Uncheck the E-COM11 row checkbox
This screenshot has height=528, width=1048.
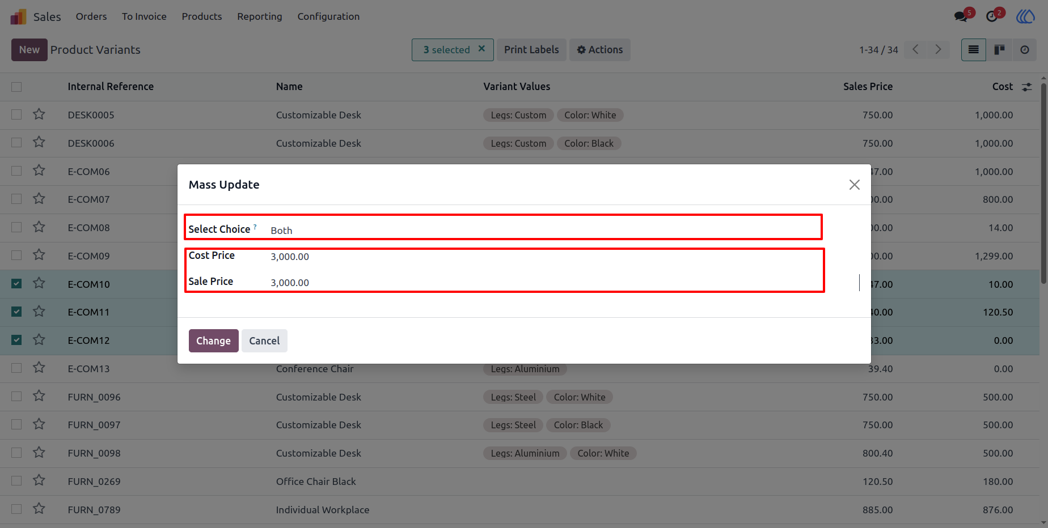pyautogui.click(x=16, y=312)
